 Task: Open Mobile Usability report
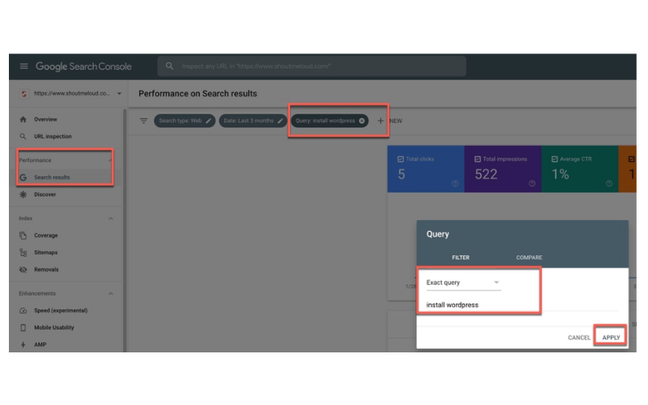coord(53,327)
